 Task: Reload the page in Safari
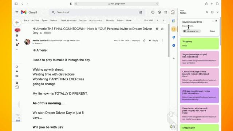[157, 4]
